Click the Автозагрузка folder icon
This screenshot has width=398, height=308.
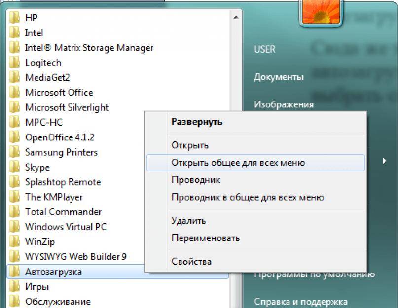14,272
